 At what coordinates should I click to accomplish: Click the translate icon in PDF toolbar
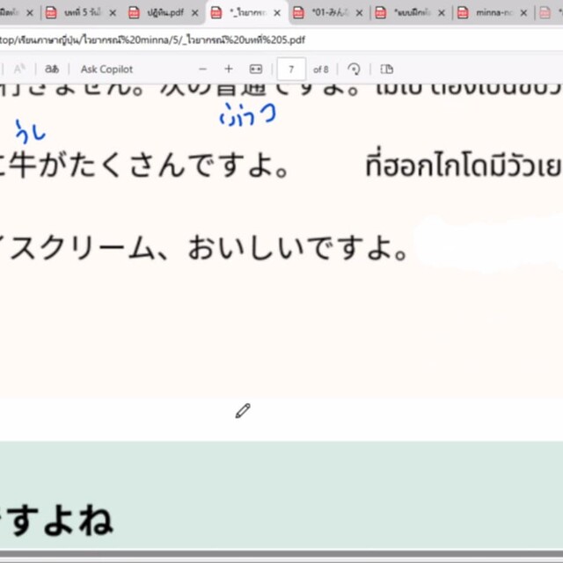coord(52,69)
